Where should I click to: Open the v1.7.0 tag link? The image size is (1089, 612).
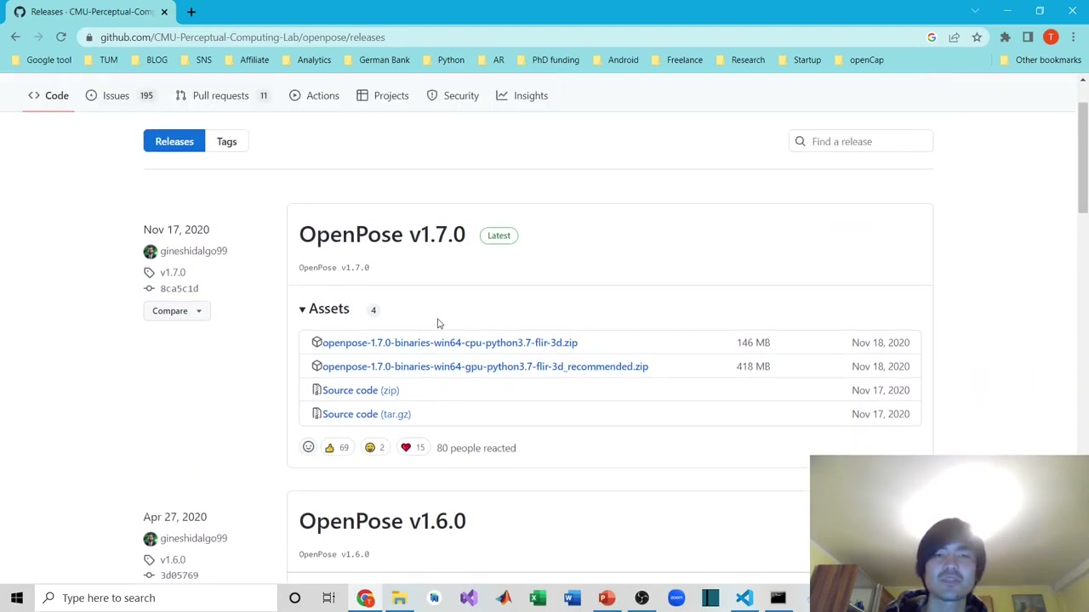(173, 272)
